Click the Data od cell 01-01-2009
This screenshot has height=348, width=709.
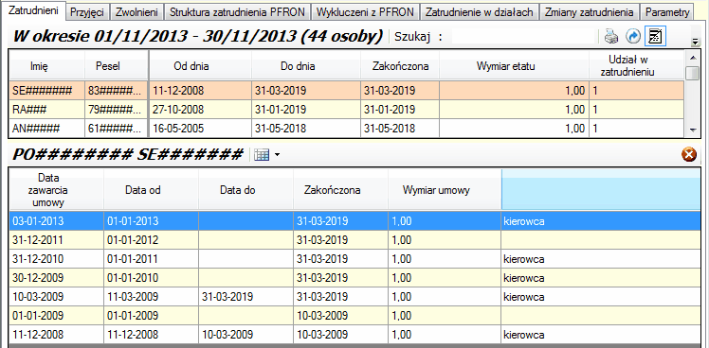point(151,316)
